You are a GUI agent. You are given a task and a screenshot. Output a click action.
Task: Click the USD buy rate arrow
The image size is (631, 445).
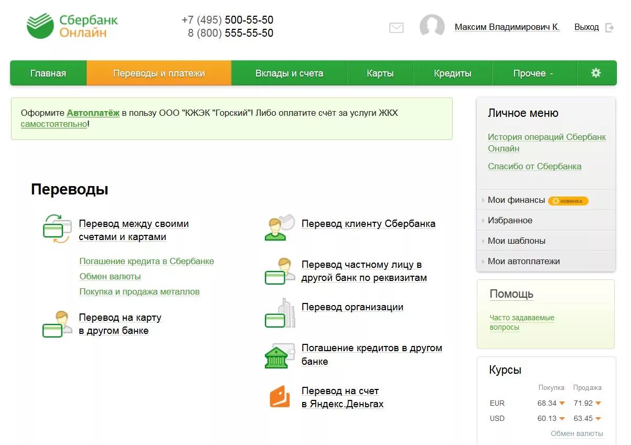(562, 418)
